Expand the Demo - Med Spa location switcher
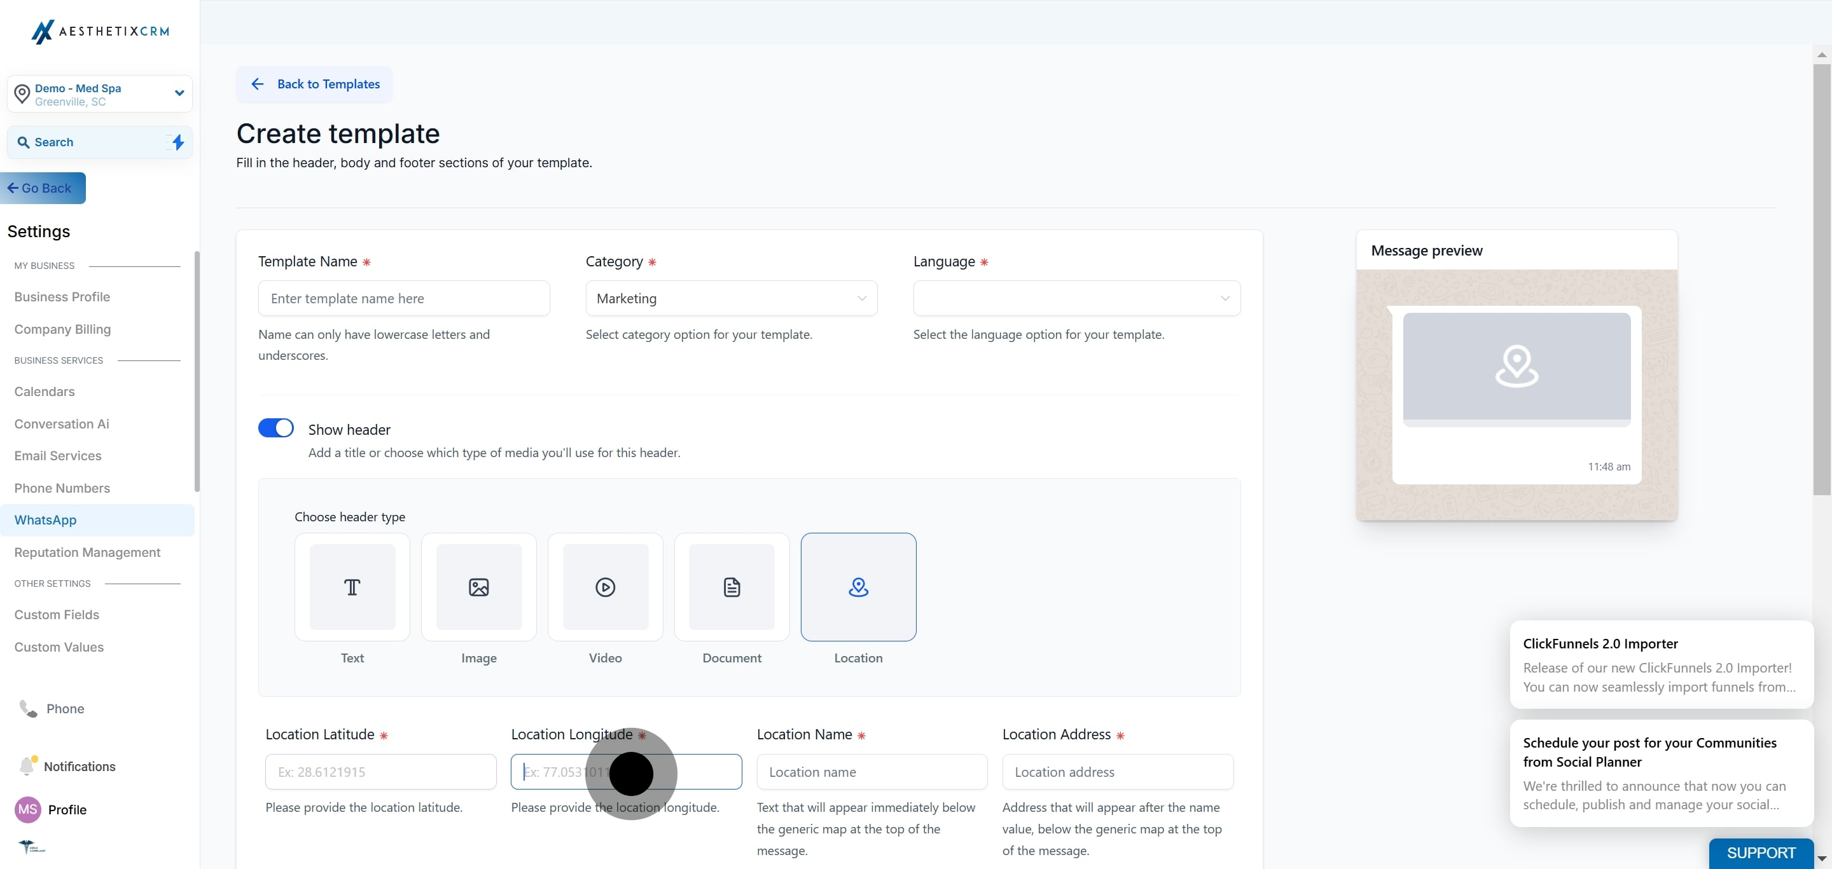The height and width of the screenshot is (869, 1832). pos(100,94)
